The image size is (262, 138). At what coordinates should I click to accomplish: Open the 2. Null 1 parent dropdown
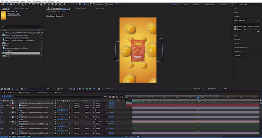point(102,121)
